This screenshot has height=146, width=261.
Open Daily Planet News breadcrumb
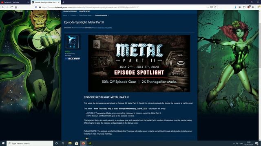[x=85, y=15]
